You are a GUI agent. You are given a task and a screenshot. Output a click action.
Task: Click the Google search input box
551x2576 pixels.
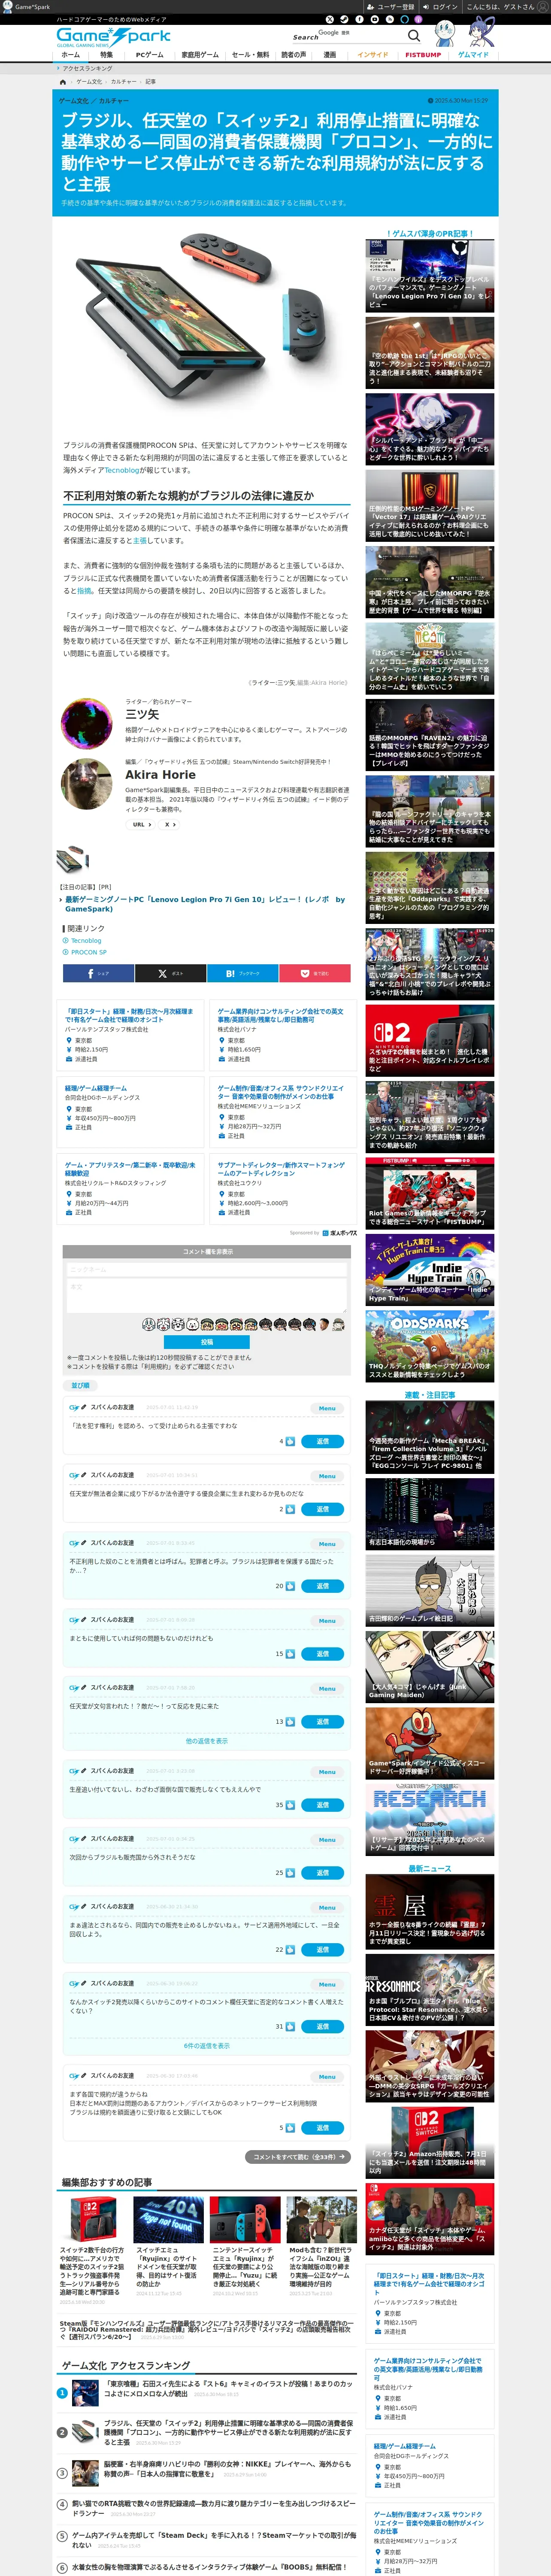[347, 35]
